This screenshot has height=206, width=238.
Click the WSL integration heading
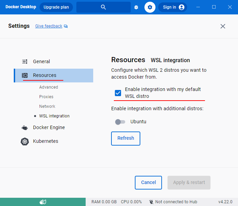(170, 60)
